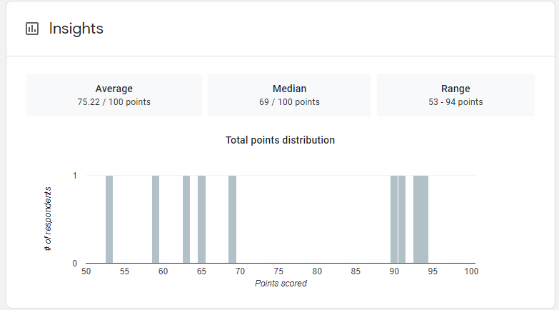Click the Total points distribution title
559x310 pixels.
(280, 140)
